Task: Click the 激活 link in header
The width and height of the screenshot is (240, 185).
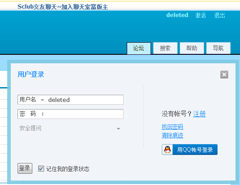Action: point(200,15)
